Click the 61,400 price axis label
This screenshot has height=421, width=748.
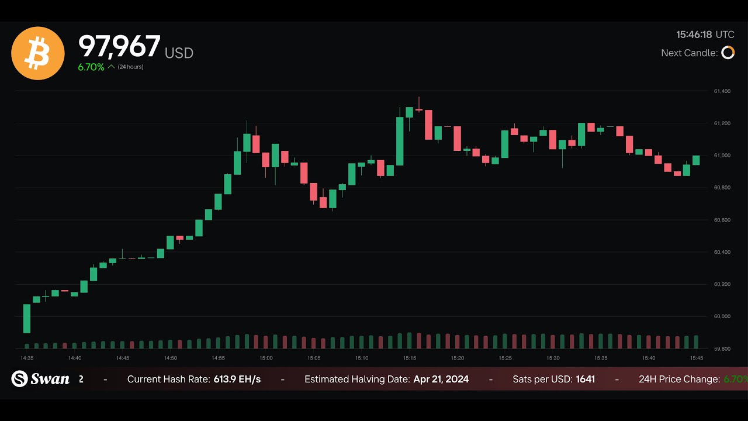click(x=722, y=91)
